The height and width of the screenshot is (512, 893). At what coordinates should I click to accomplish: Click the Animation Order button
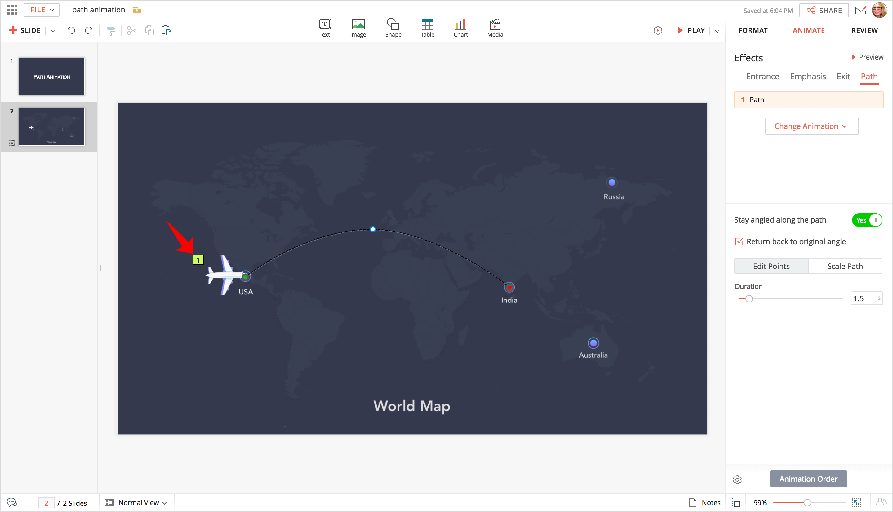[x=808, y=479]
